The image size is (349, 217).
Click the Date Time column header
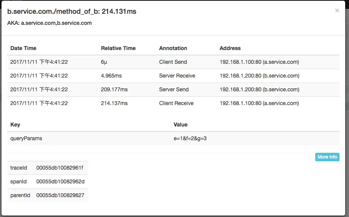coord(23,48)
